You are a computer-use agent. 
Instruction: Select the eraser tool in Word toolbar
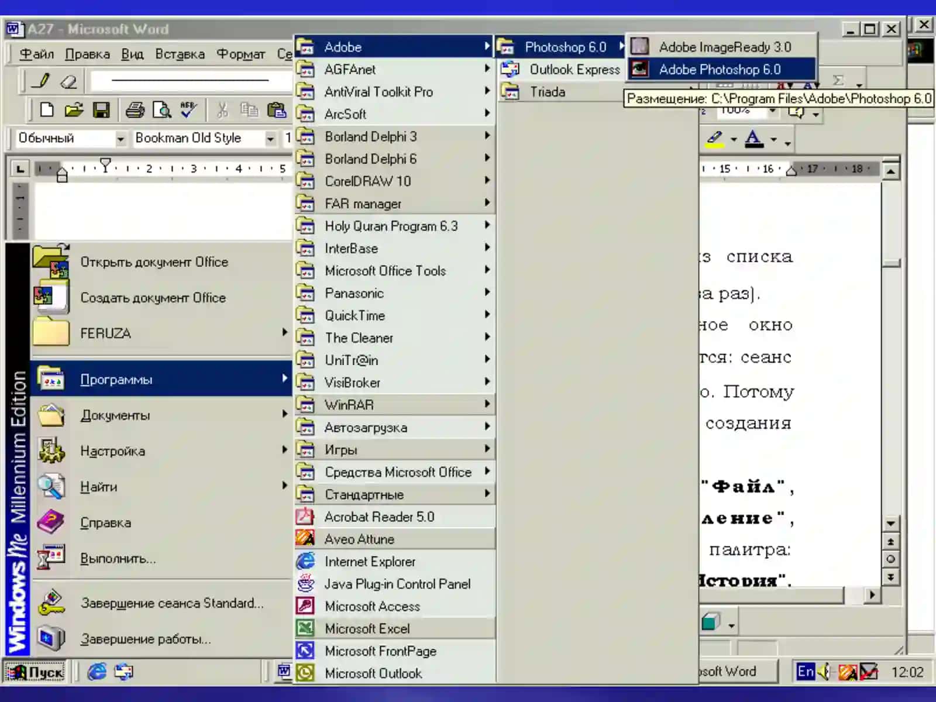[68, 81]
